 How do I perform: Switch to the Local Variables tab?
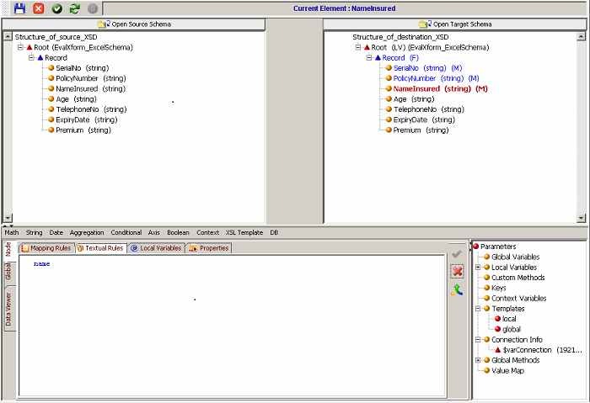(x=156, y=248)
